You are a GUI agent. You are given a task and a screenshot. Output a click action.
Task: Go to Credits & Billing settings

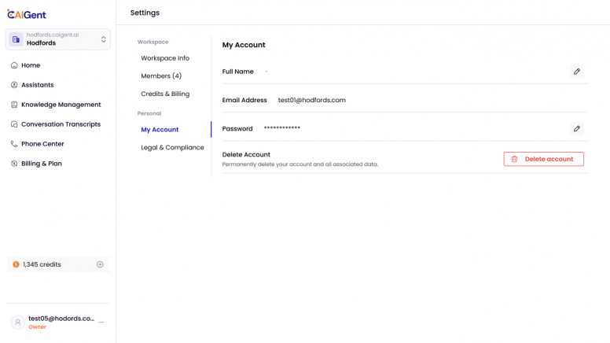(x=165, y=94)
